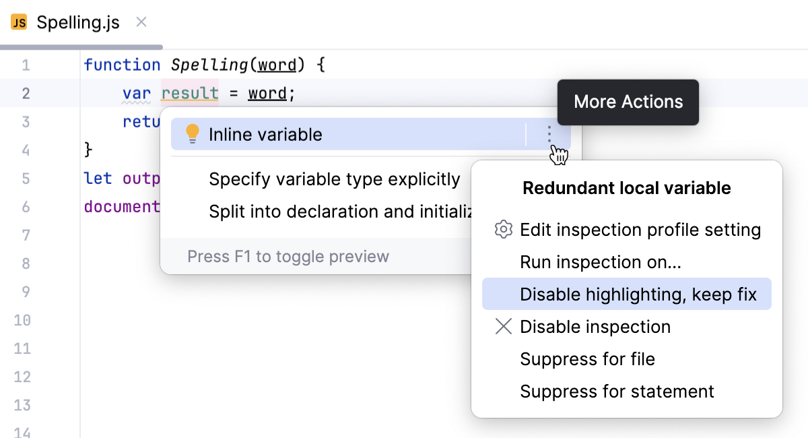The height and width of the screenshot is (438, 808).
Task: Click line number 2 in the gutter
Action: [x=26, y=93]
